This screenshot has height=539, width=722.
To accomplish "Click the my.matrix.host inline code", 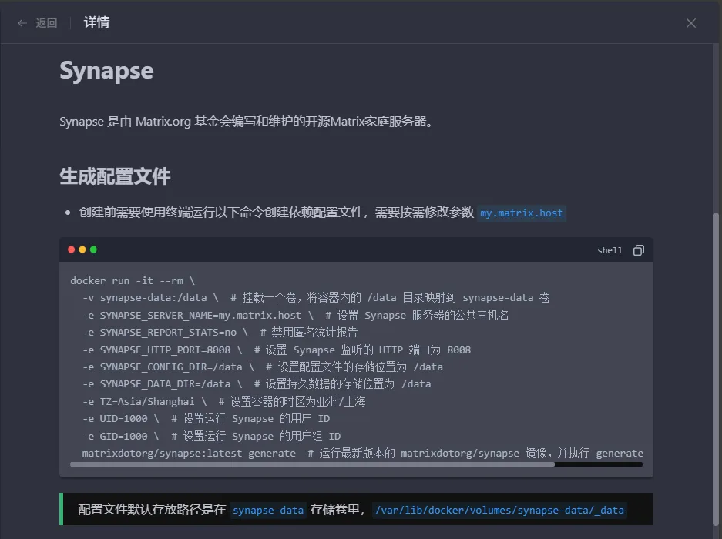I will tap(522, 213).
